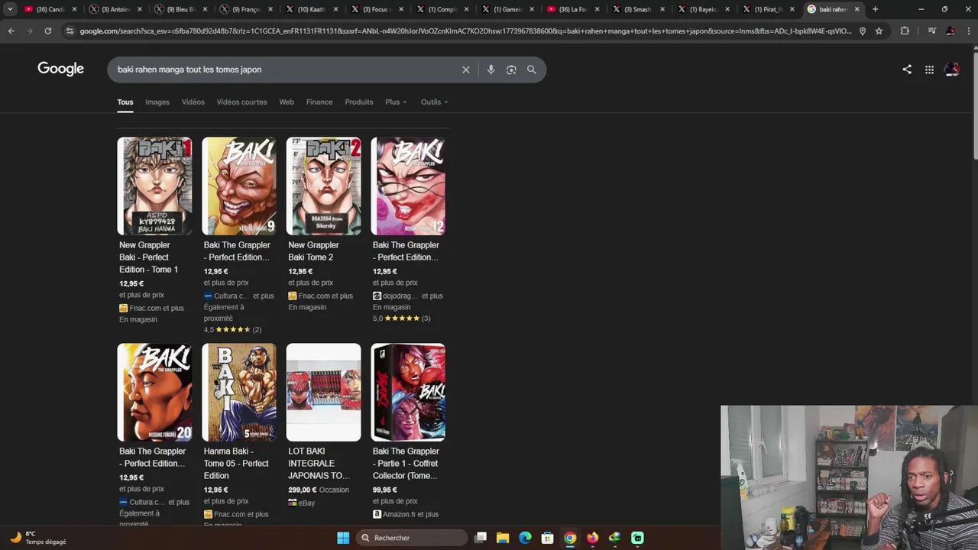The width and height of the screenshot is (978, 550).
Task: Open the Google apps grid
Action: (x=929, y=70)
